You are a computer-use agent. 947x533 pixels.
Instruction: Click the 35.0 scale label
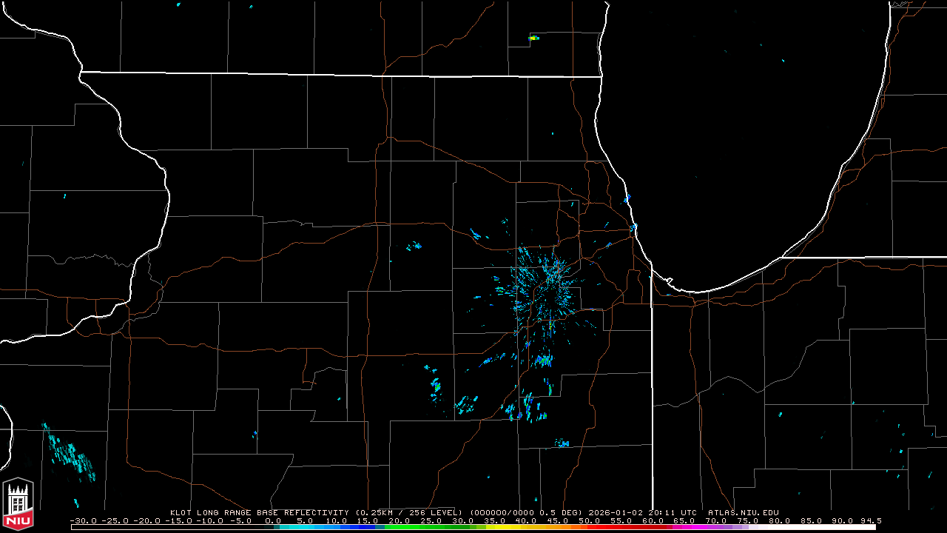pyautogui.click(x=495, y=520)
